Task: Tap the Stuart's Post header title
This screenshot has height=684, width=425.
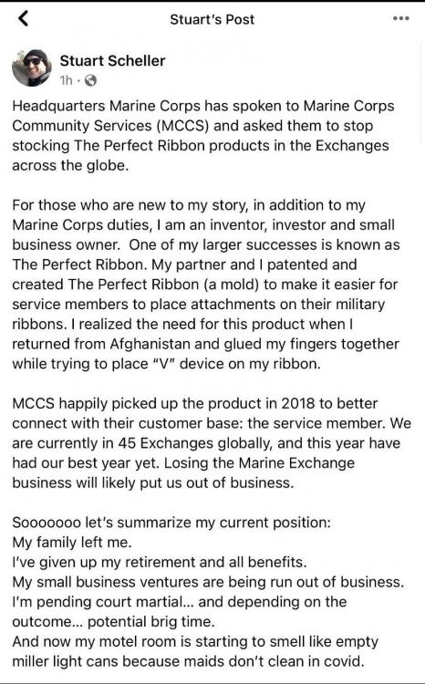Action: coord(212,19)
